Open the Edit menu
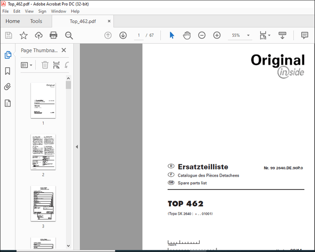This screenshot has height=252, width=315. [17, 11]
